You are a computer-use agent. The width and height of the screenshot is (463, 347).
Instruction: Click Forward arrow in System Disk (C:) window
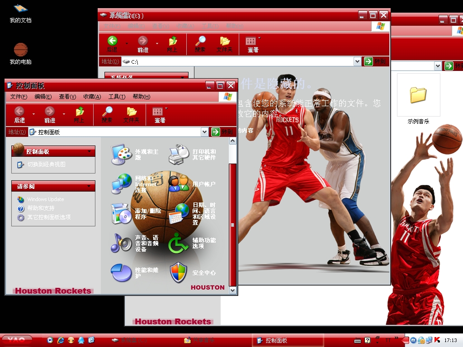(x=143, y=41)
